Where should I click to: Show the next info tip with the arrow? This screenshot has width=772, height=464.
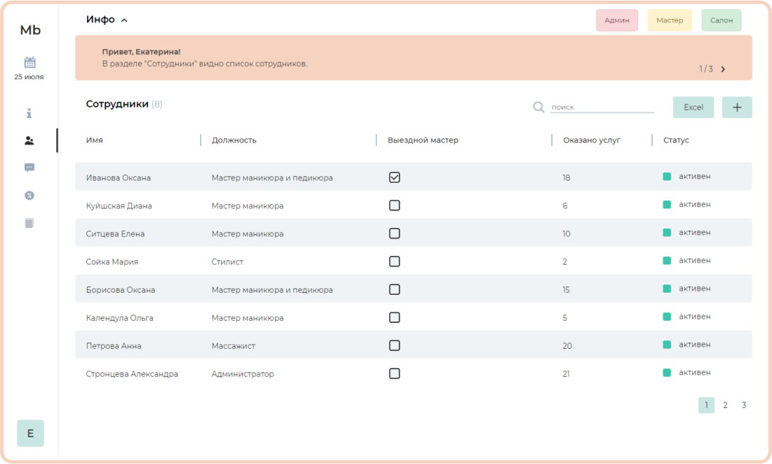click(x=724, y=69)
